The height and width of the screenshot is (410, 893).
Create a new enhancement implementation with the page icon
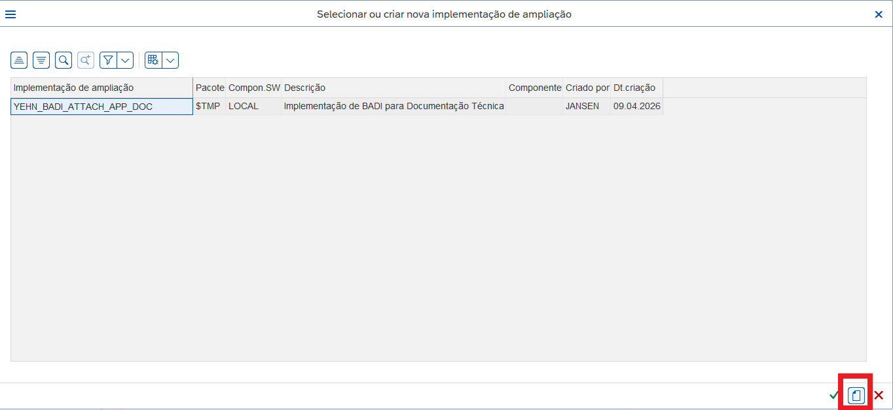(x=856, y=395)
